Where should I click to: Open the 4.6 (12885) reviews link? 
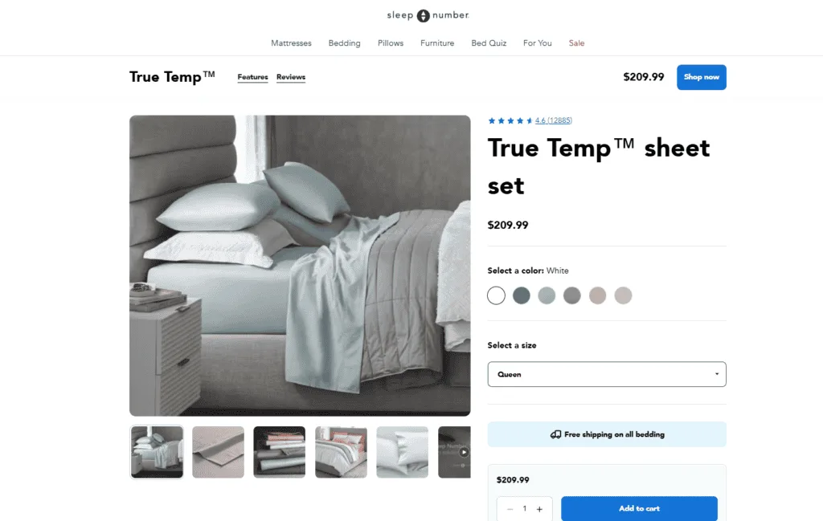pyautogui.click(x=554, y=120)
